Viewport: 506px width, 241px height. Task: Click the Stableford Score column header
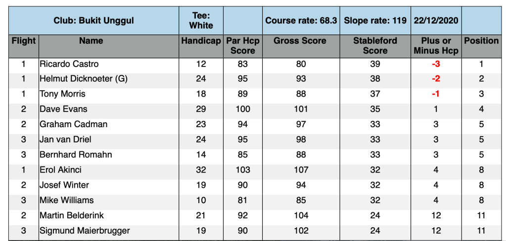pos(375,45)
